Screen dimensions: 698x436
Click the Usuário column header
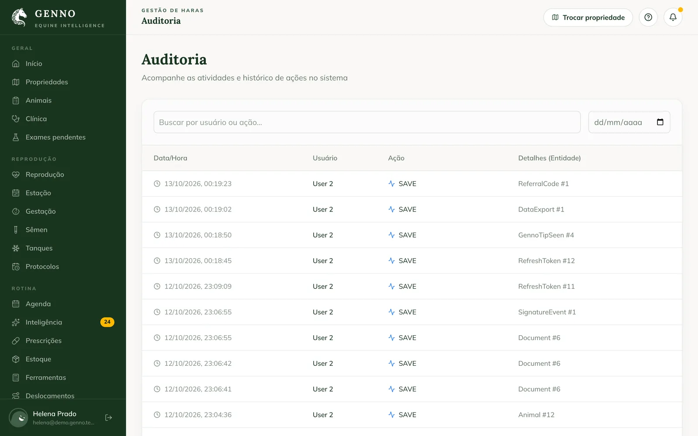coord(325,158)
